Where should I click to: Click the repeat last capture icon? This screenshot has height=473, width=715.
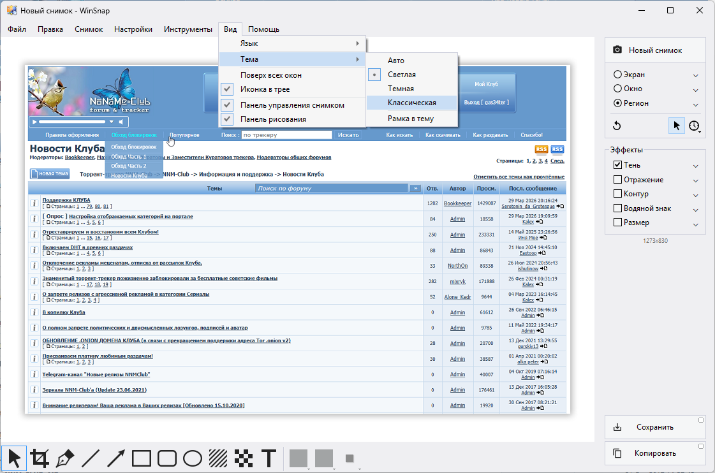(x=617, y=126)
